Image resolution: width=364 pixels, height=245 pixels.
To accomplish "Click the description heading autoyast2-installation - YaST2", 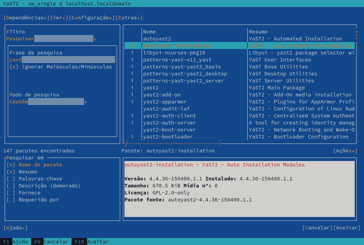I will point(215,164).
